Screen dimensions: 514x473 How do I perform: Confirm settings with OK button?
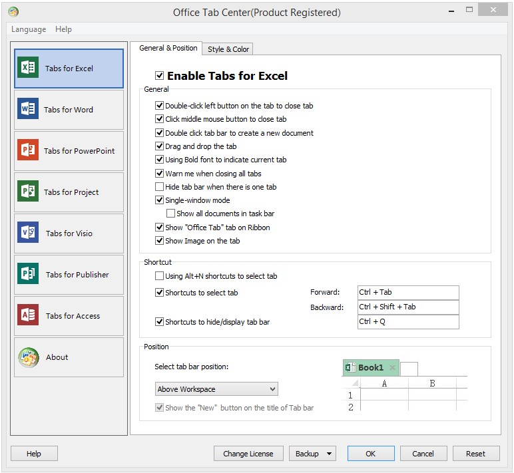click(371, 454)
